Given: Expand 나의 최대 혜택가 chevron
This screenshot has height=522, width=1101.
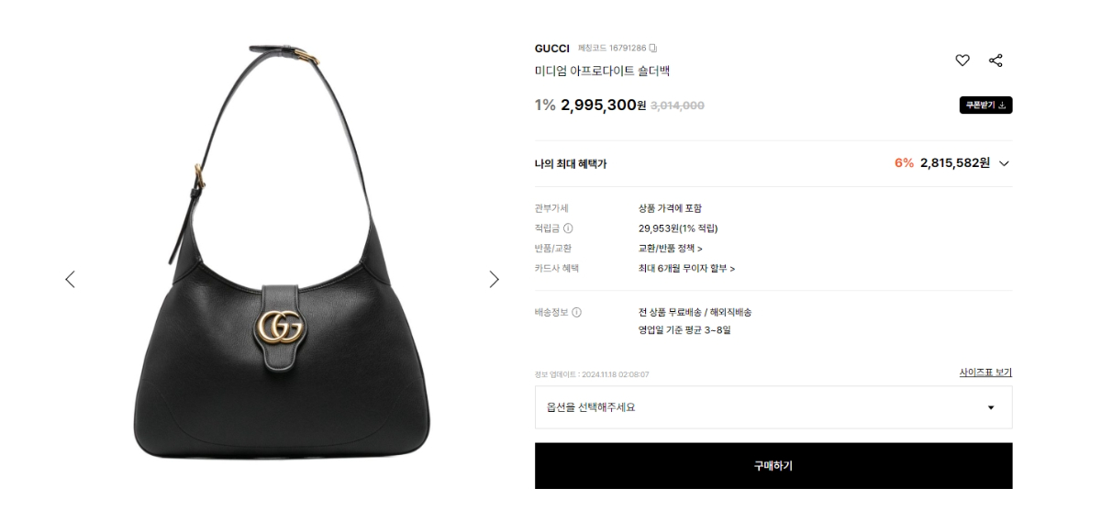Looking at the screenshot, I should pyautogui.click(x=1004, y=163).
